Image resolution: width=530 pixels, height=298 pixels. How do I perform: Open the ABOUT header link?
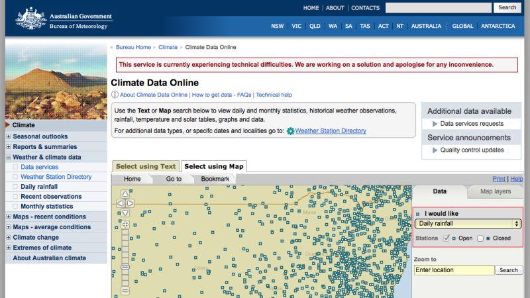pos(335,8)
